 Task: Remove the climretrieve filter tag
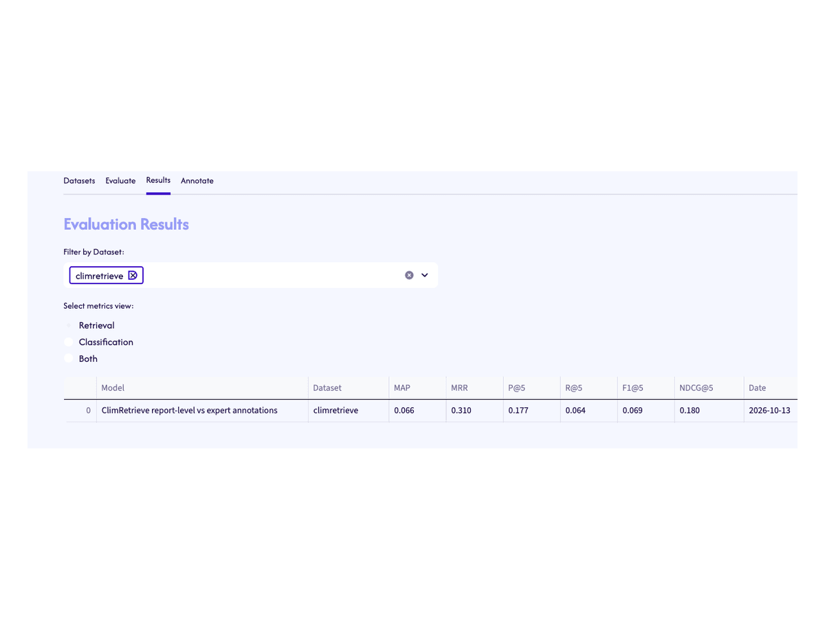(133, 275)
